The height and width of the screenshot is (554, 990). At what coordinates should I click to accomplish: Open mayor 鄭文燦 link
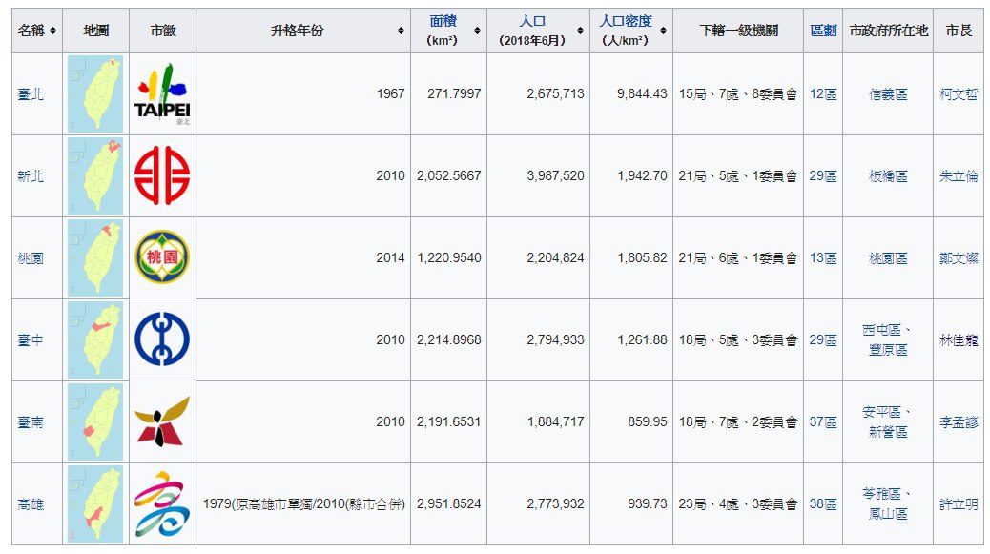pyautogui.click(x=959, y=258)
